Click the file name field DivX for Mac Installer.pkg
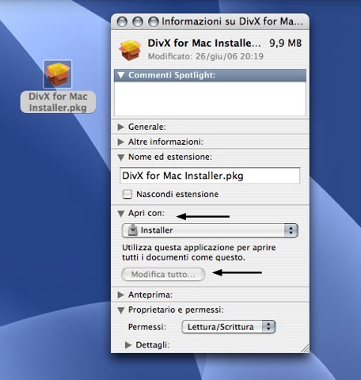The image size is (361, 380). [x=210, y=176]
